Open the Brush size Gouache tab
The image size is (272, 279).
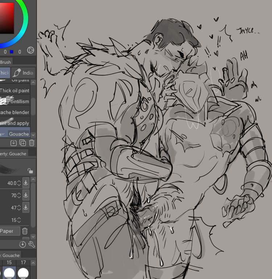pos(10,255)
